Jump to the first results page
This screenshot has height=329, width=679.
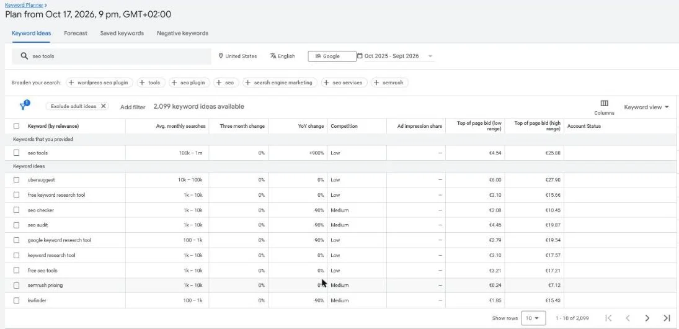coord(608,318)
